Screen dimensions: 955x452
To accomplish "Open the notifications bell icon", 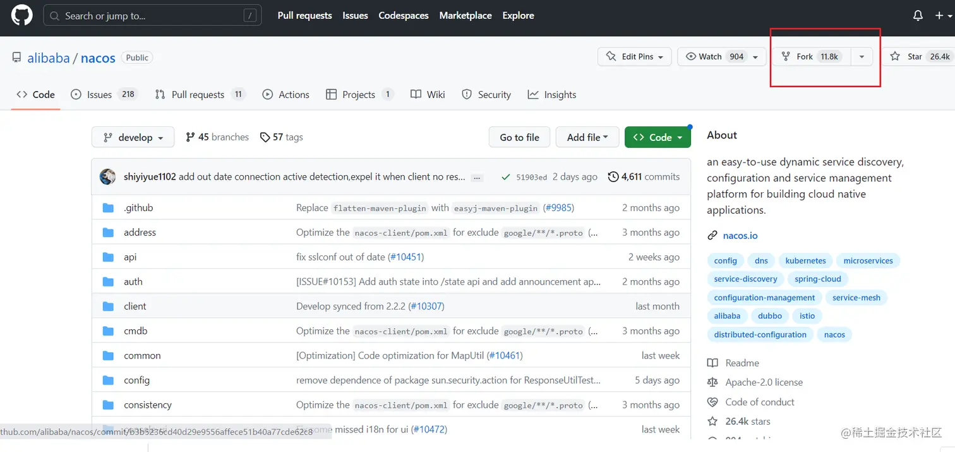I will (x=918, y=16).
